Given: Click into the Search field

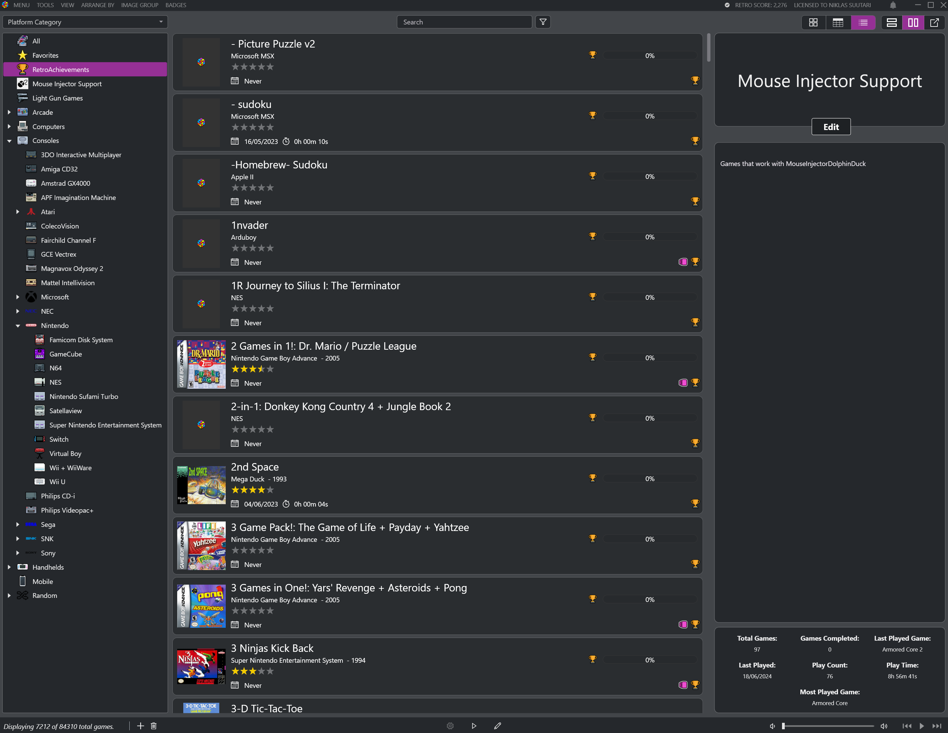Looking at the screenshot, I should [x=464, y=22].
